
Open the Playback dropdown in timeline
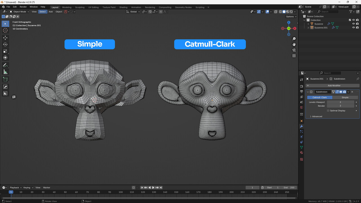(x=16, y=187)
